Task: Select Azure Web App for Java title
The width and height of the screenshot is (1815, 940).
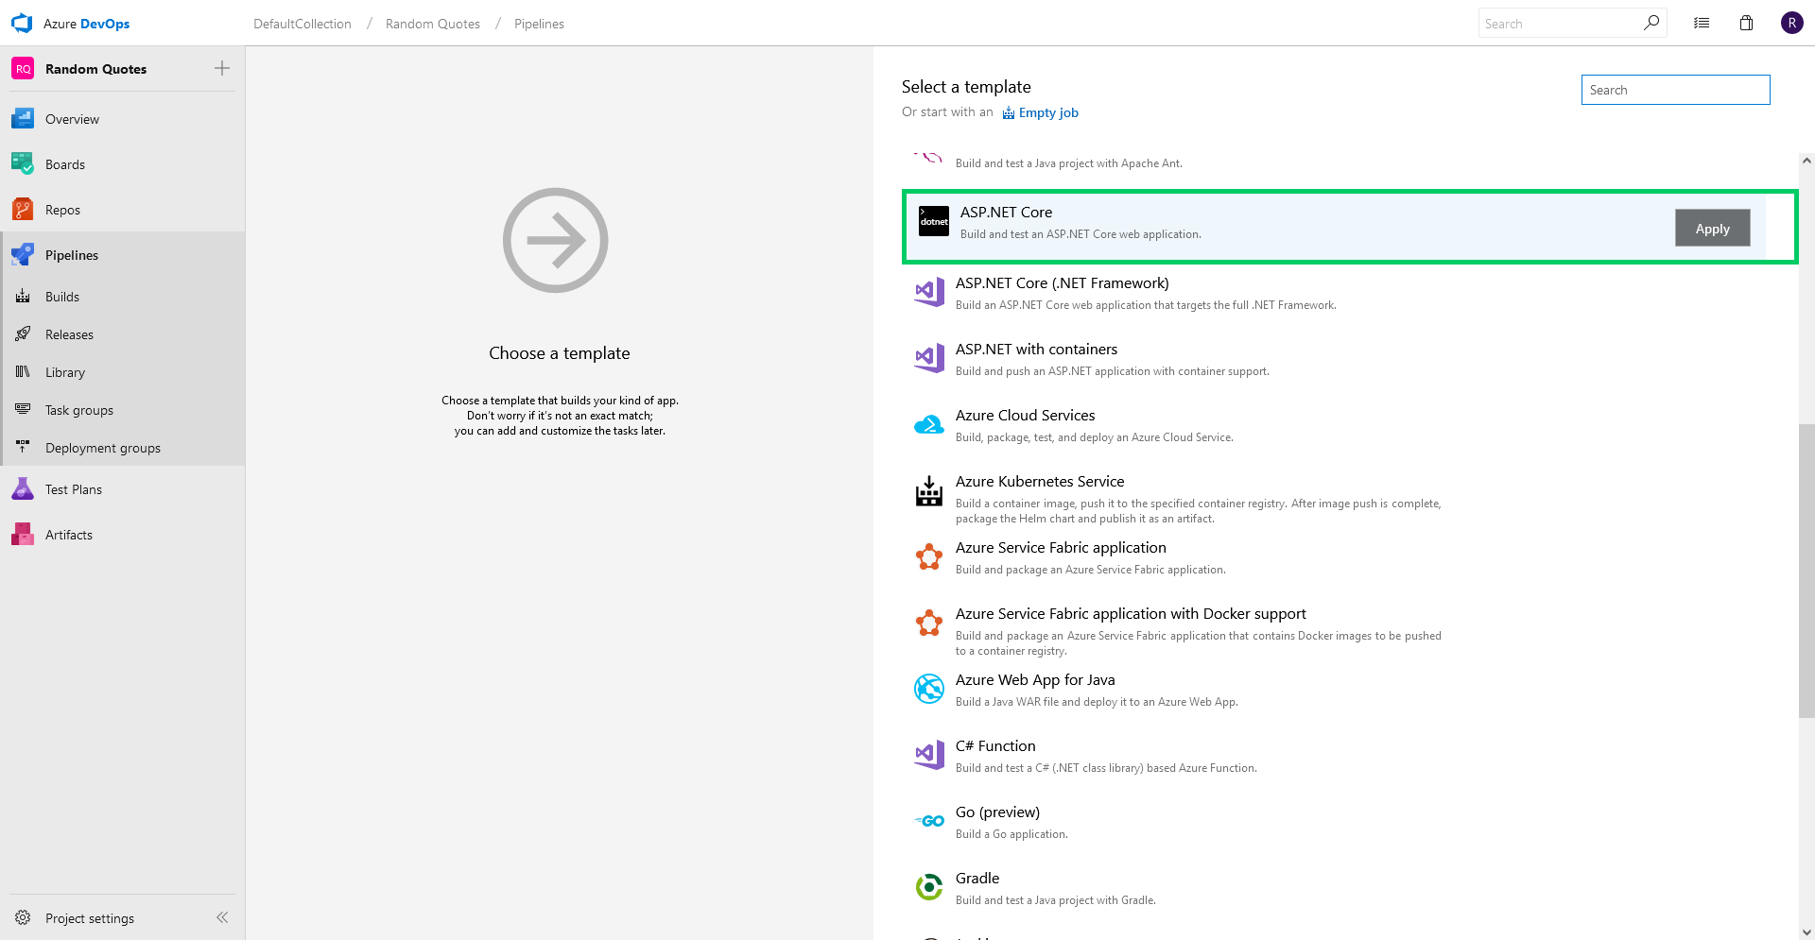Action: click(1035, 680)
